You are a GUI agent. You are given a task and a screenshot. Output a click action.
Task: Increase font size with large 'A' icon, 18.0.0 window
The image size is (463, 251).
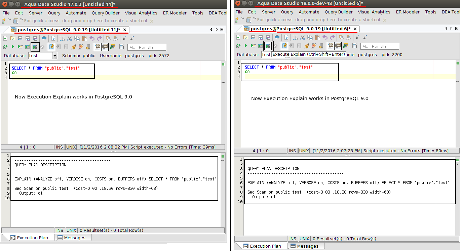[365, 37]
